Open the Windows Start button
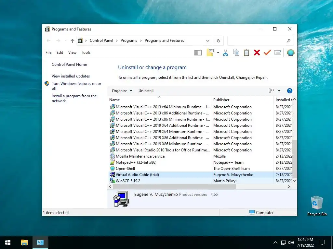Image resolution: width=333 pixels, height=249 pixels. coord(8,243)
